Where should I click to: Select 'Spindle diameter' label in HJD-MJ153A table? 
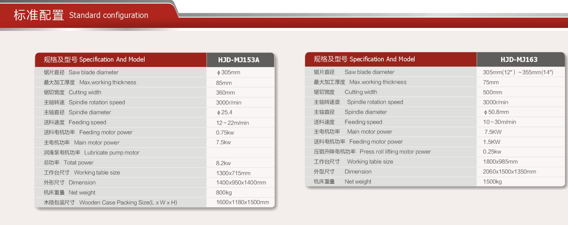(90, 112)
